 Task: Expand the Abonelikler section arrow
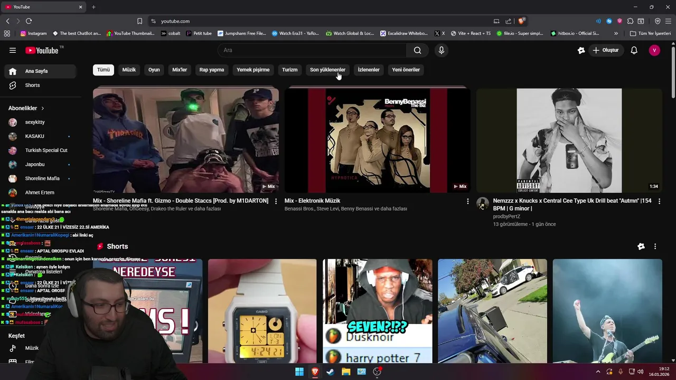42,108
